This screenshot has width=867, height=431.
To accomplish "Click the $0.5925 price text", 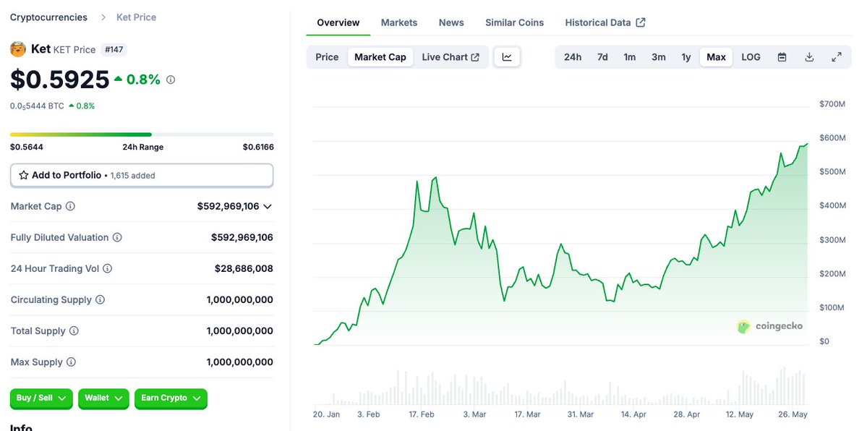I will (60, 80).
